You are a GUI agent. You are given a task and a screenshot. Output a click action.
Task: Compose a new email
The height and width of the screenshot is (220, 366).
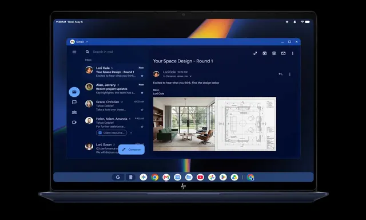point(132,150)
